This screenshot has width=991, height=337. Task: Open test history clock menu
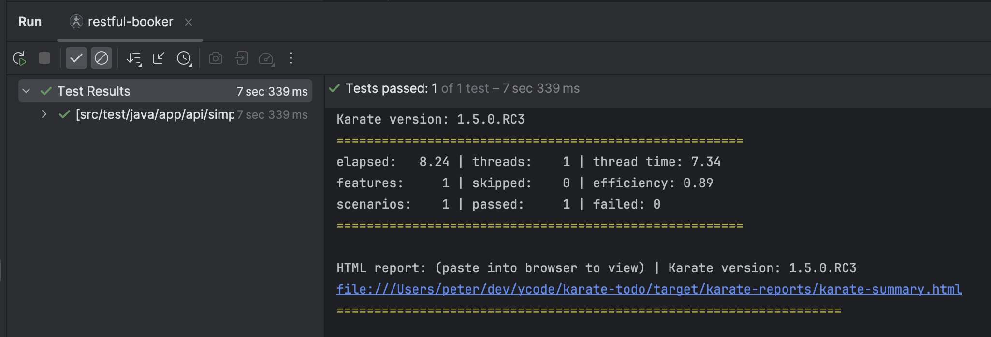click(184, 59)
